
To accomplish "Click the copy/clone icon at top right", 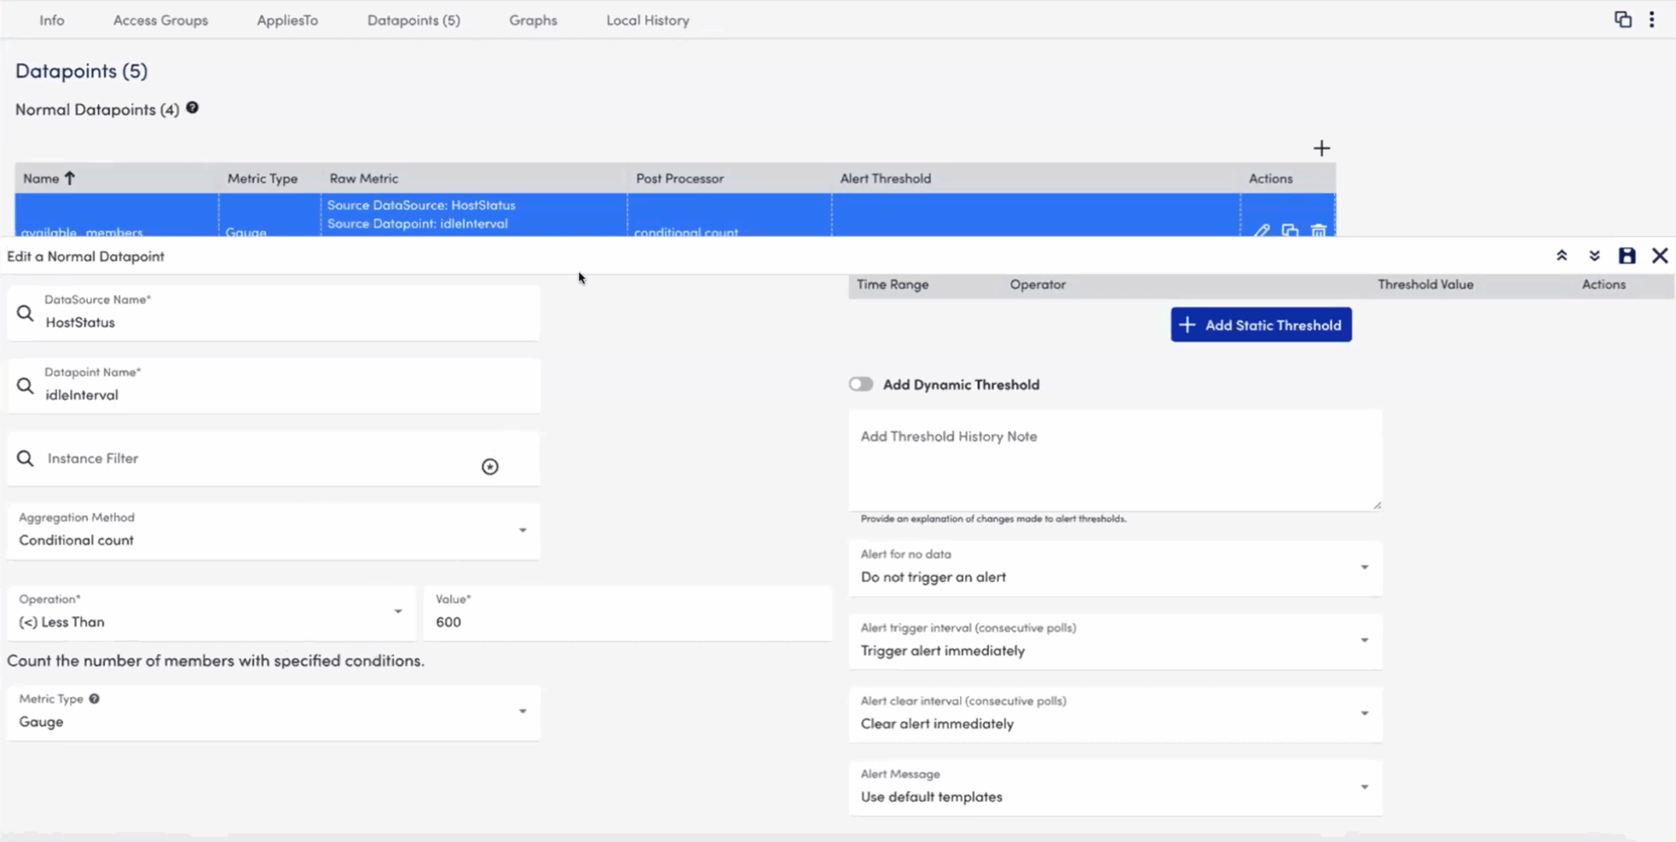I will pyautogui.click(x=1622, y=20).
